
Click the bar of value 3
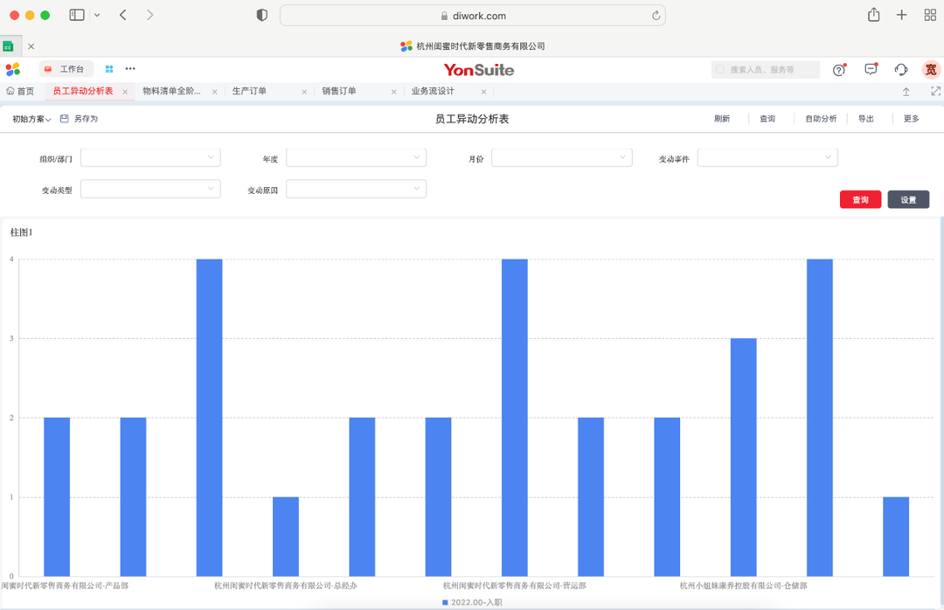tap(744, 457)
